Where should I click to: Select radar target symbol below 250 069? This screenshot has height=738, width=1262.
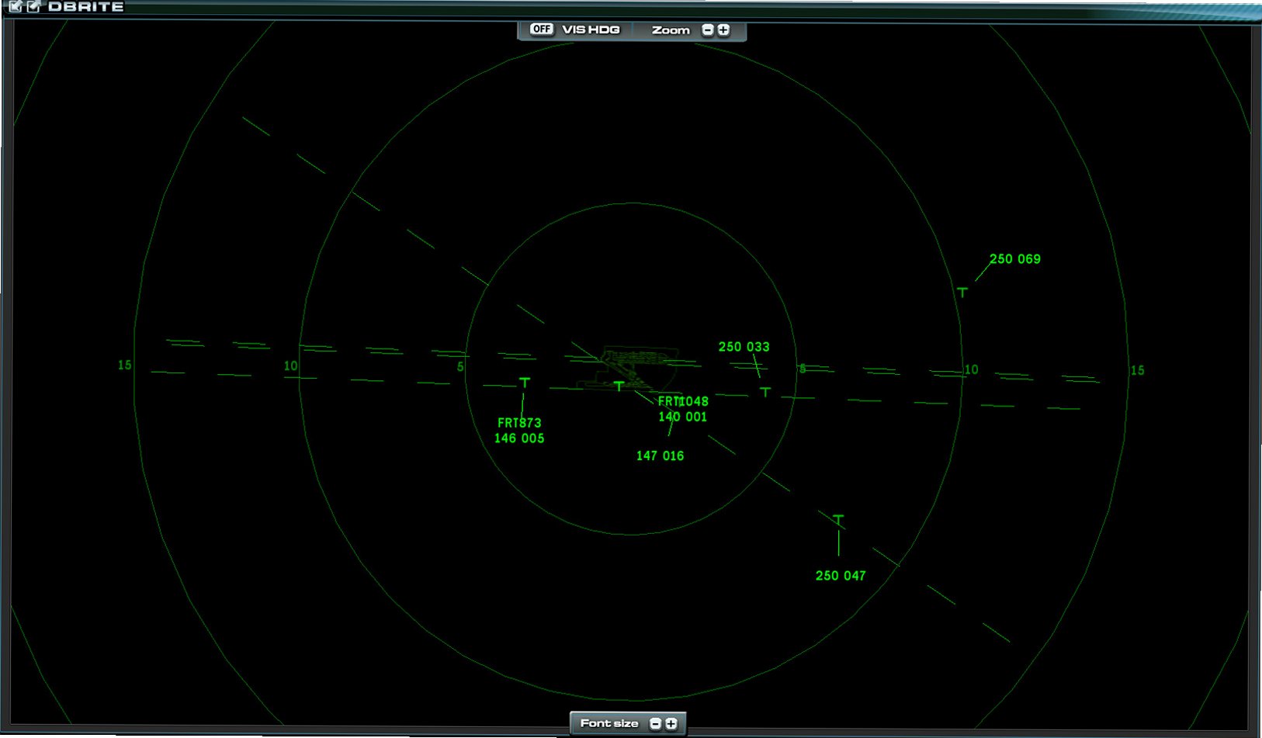point(962,293)
